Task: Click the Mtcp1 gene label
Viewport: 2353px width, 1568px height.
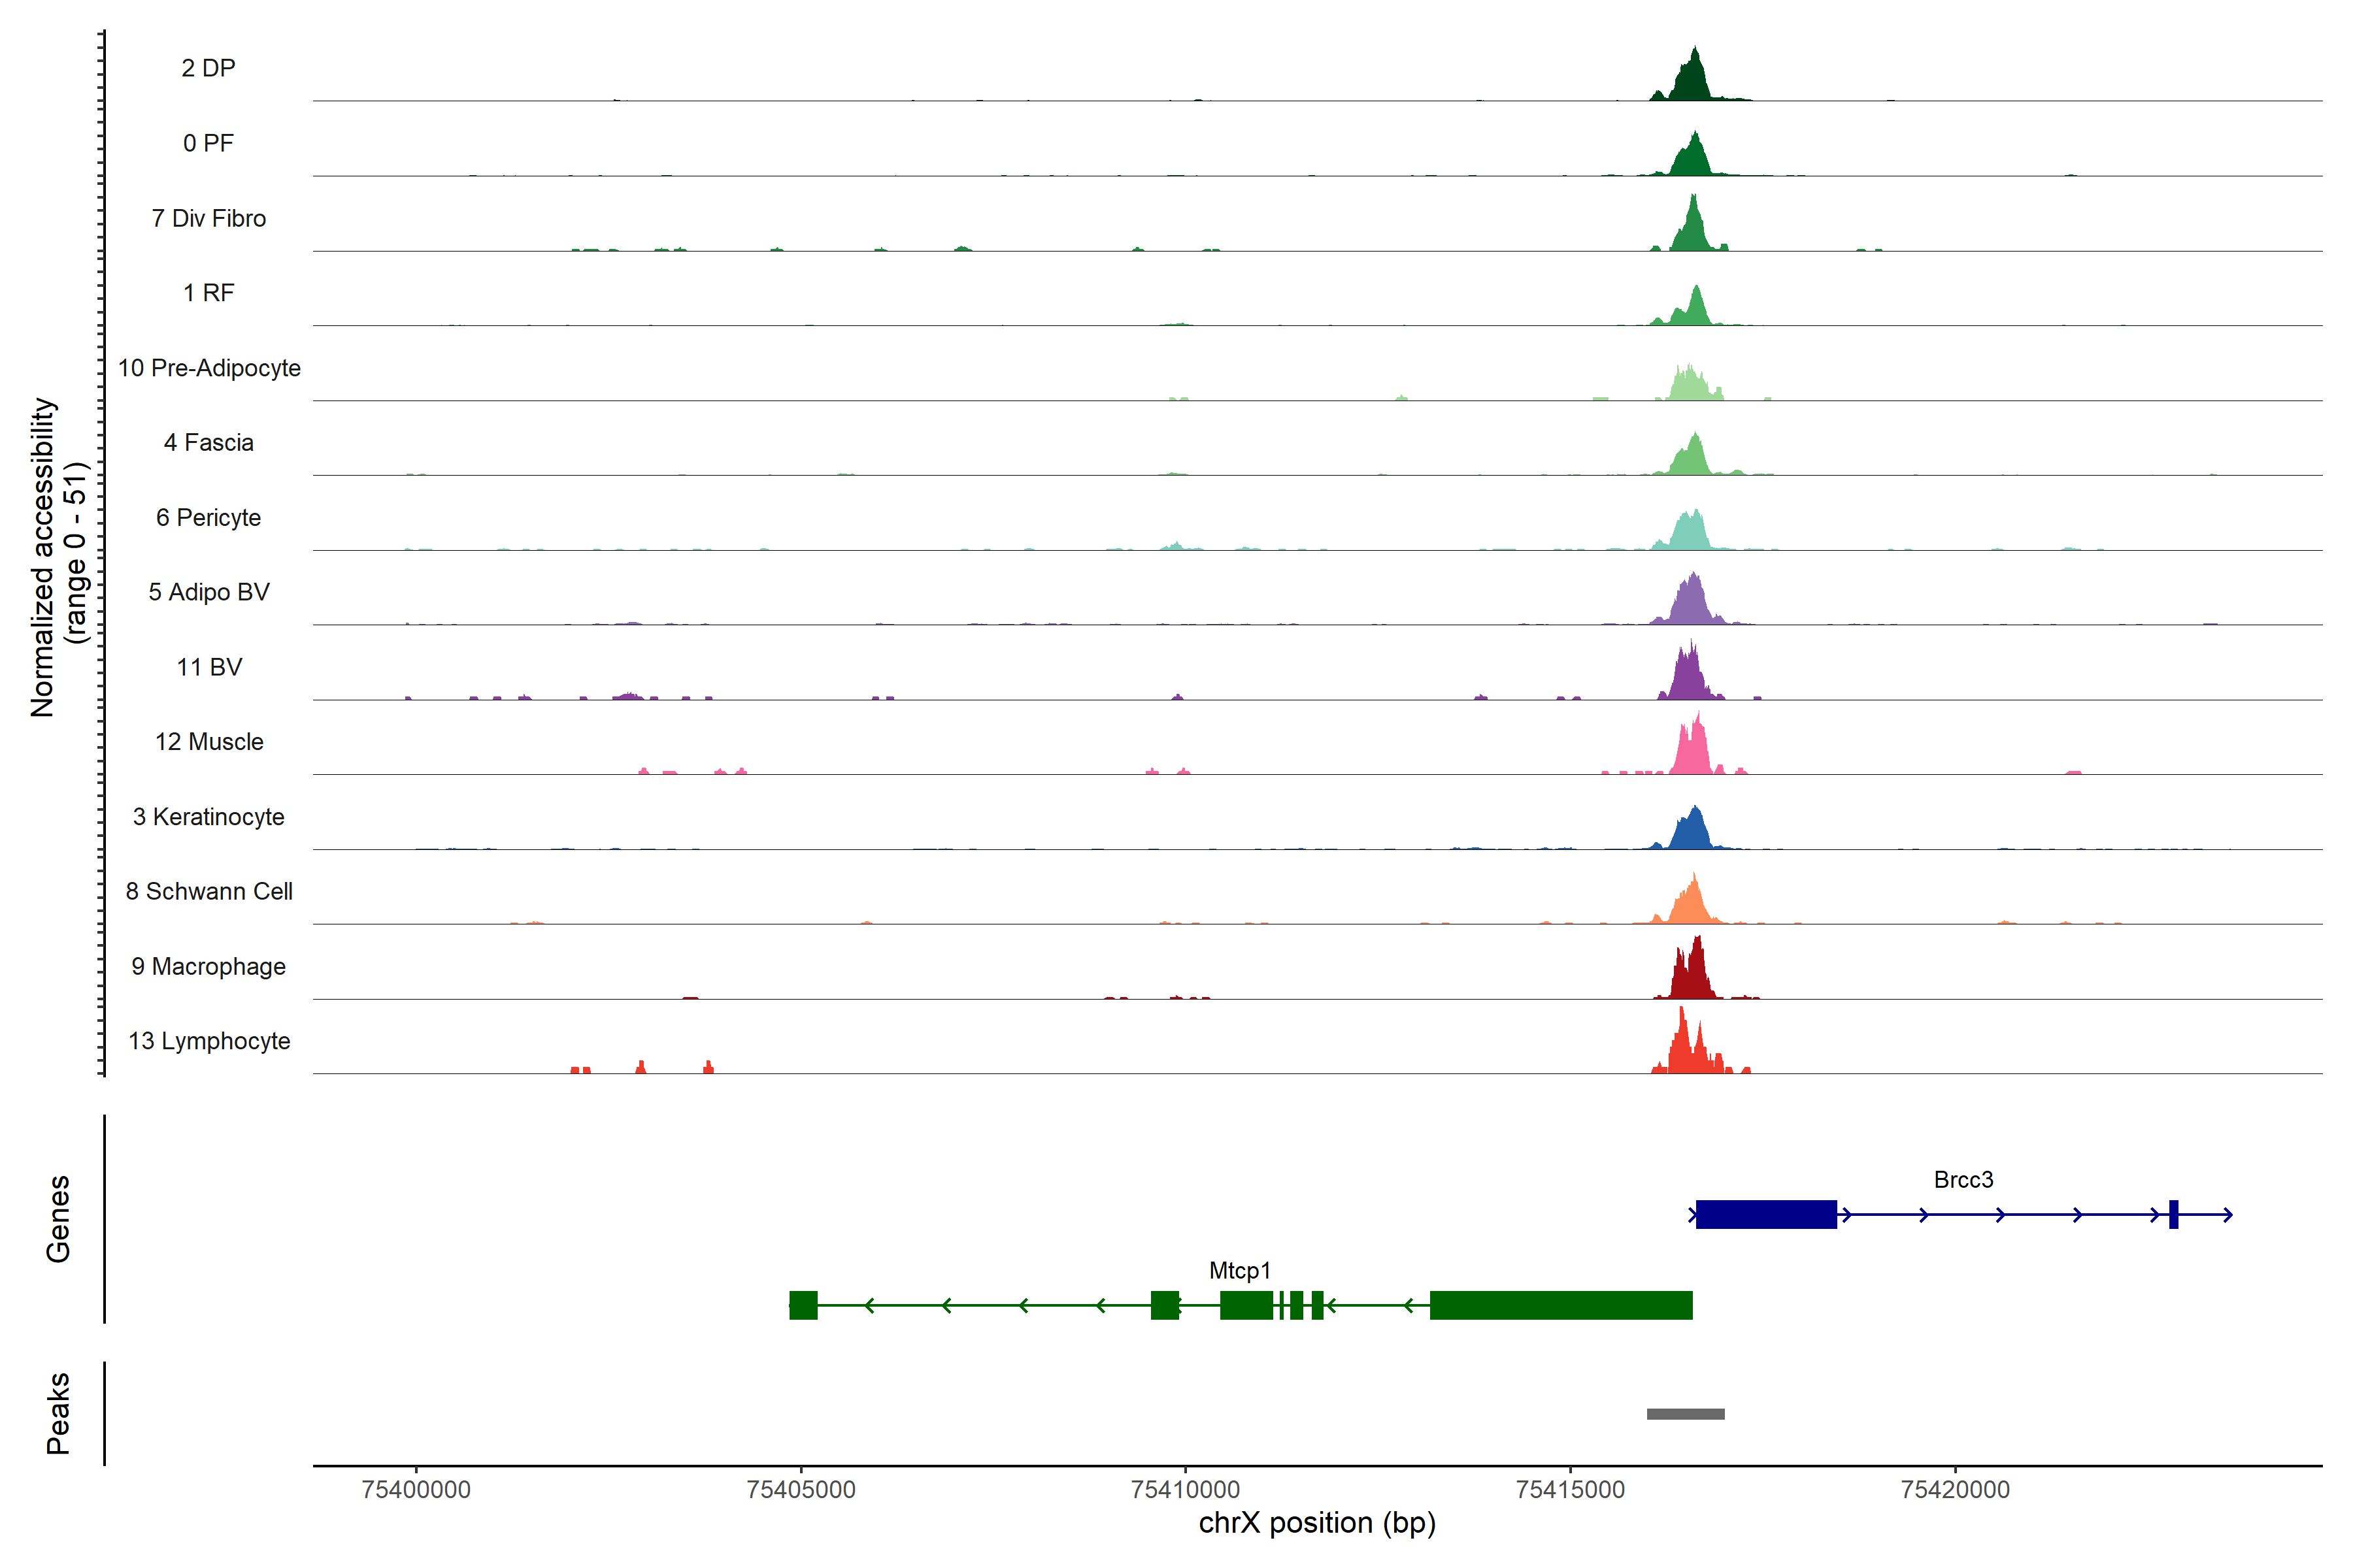Action: [1239, 1271]
